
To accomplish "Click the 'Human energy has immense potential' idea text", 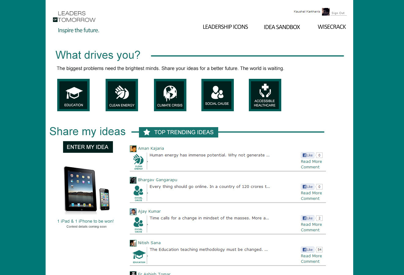I will point(210,155).
